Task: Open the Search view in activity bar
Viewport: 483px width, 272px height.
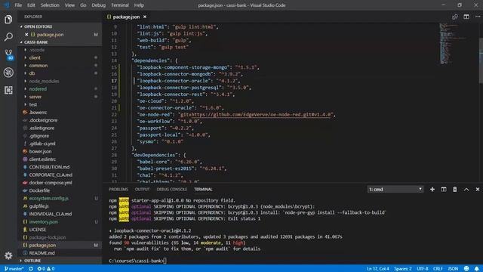Action: tap(8, 37)
